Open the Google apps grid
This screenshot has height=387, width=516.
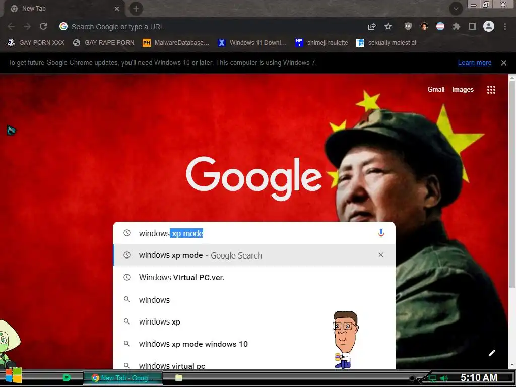[x=491, y=90]
